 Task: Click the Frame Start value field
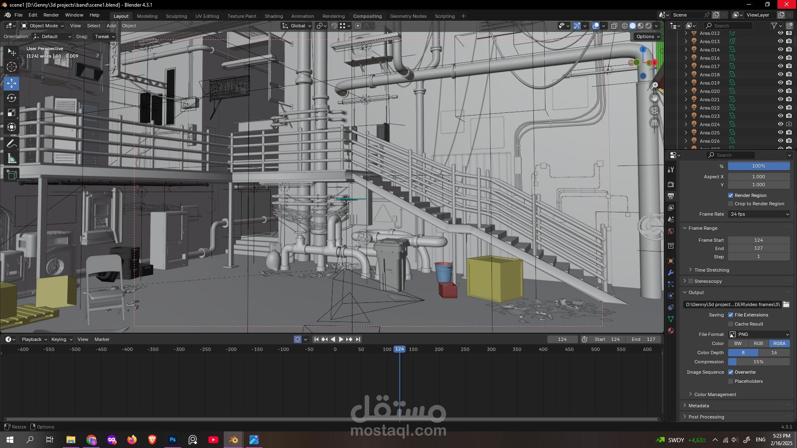(x=759, y=240)
